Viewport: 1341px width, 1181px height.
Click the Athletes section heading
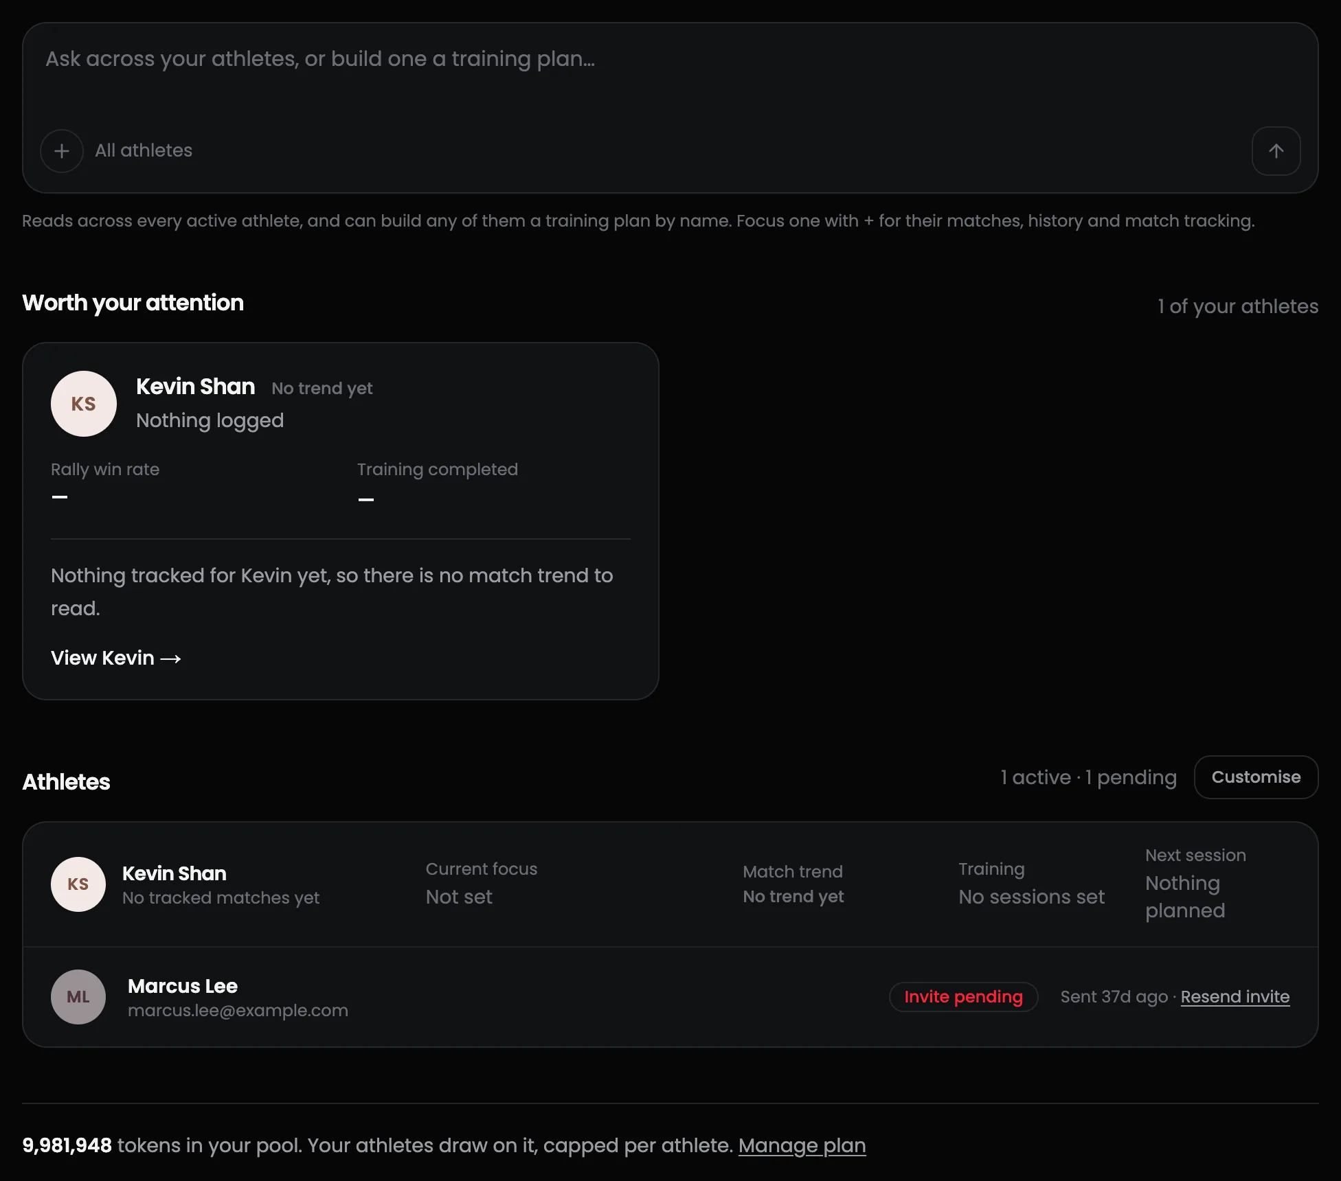[66, 782]
